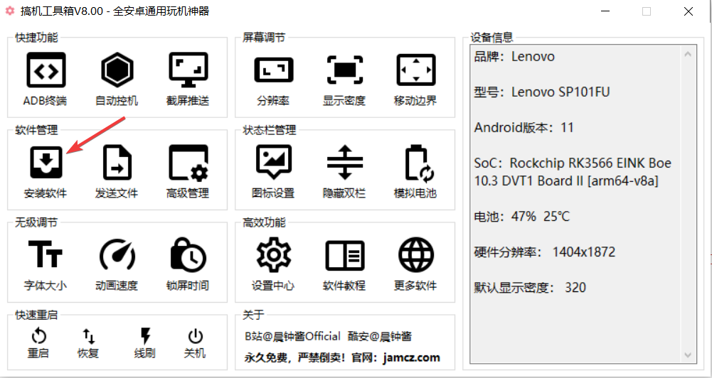Click scroll up arrow in 设备信息 panel
This screenshot has width=712, height=378.
[x=688, y=55]
